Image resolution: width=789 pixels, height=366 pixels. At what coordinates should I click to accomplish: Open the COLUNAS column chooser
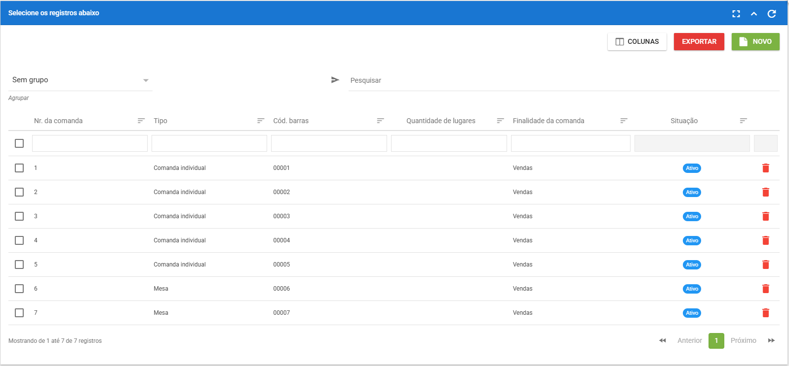(x=637, y=42)
